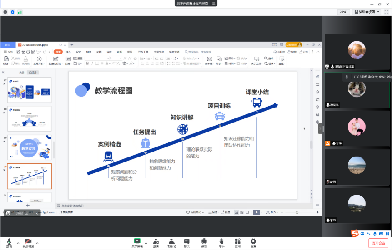Click the share button in WPS
The image size is (392, 250).
pos(303,52)
